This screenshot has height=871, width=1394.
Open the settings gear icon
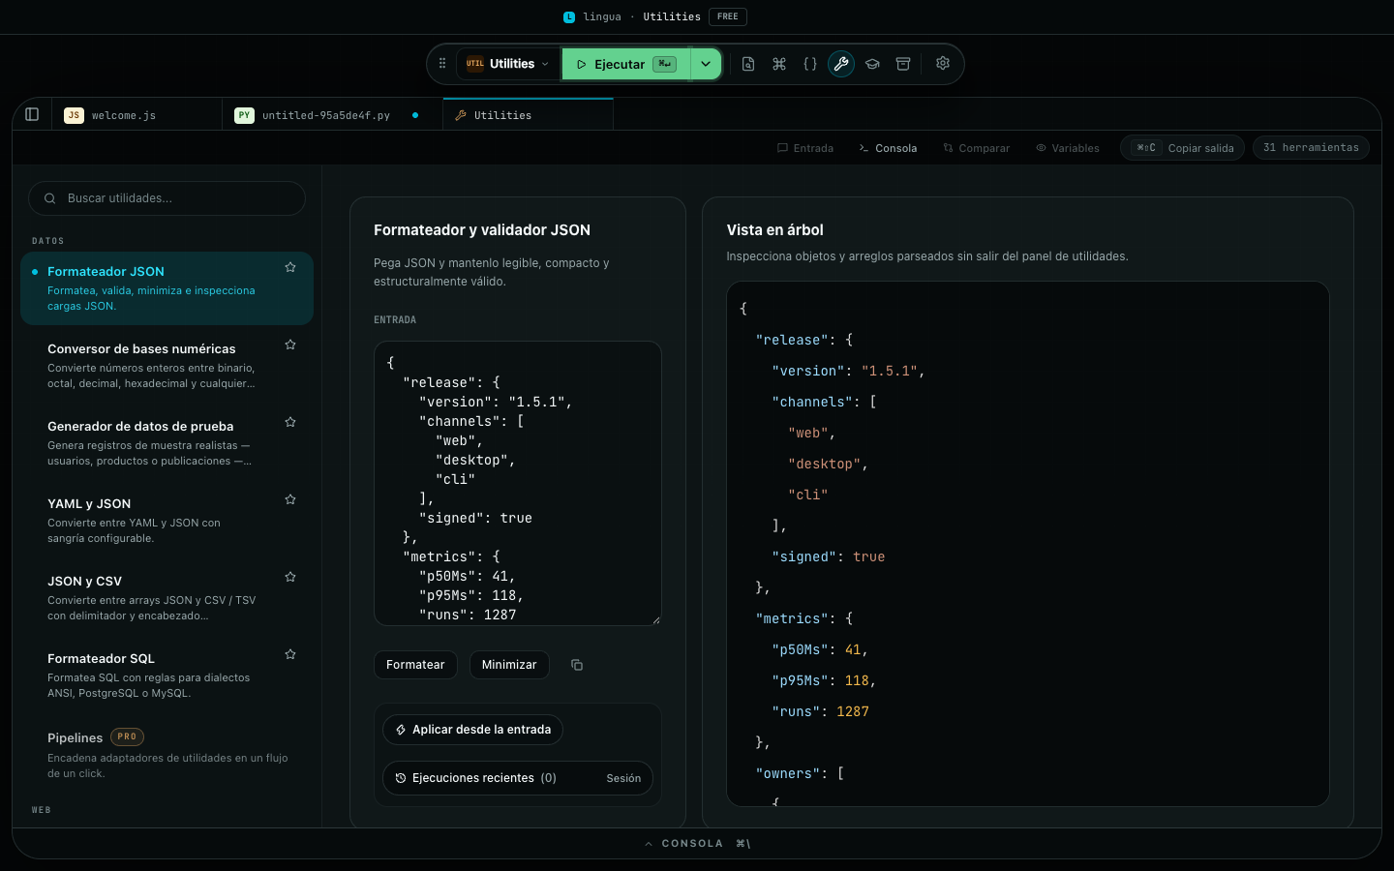tap(943, 64)
